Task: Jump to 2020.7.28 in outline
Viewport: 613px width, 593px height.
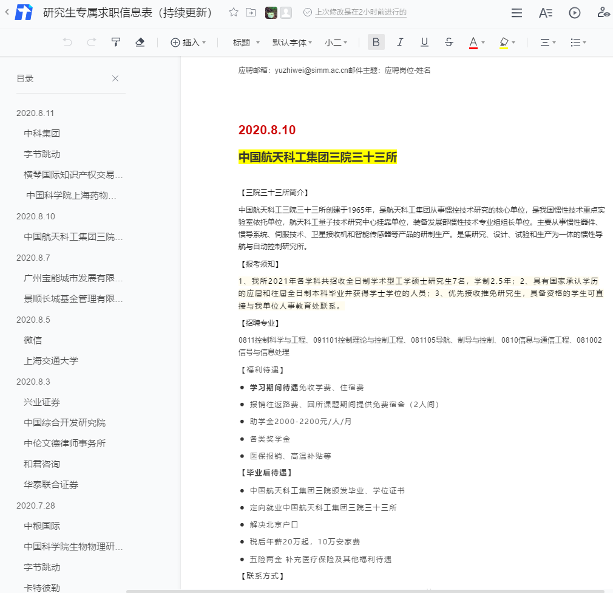Action: point(36,506)
